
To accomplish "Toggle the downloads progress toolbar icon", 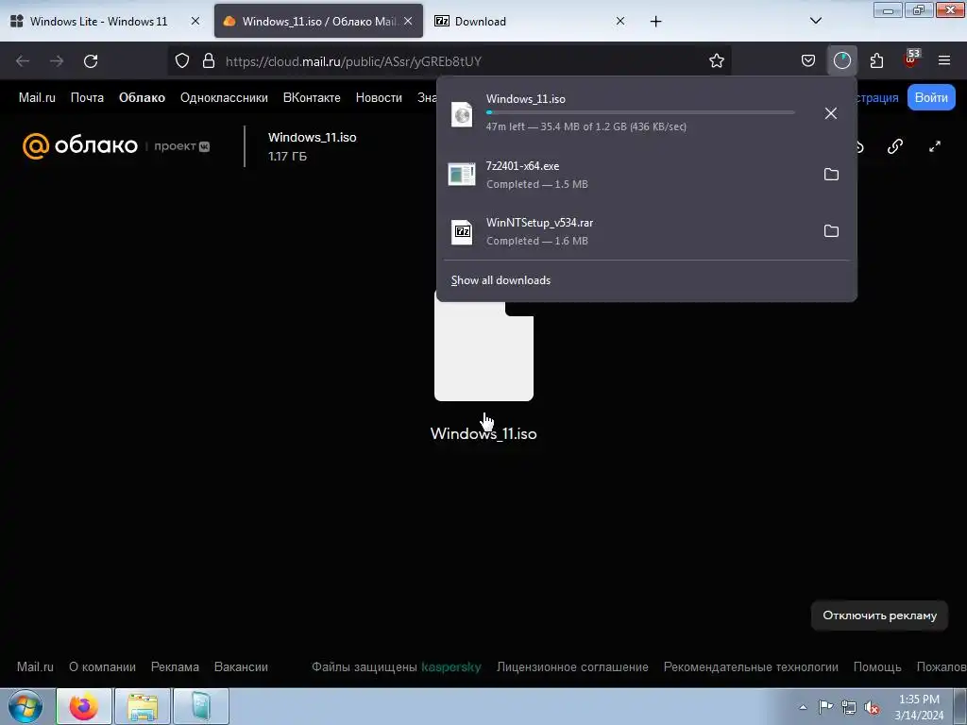I will (x=841, y=60).
